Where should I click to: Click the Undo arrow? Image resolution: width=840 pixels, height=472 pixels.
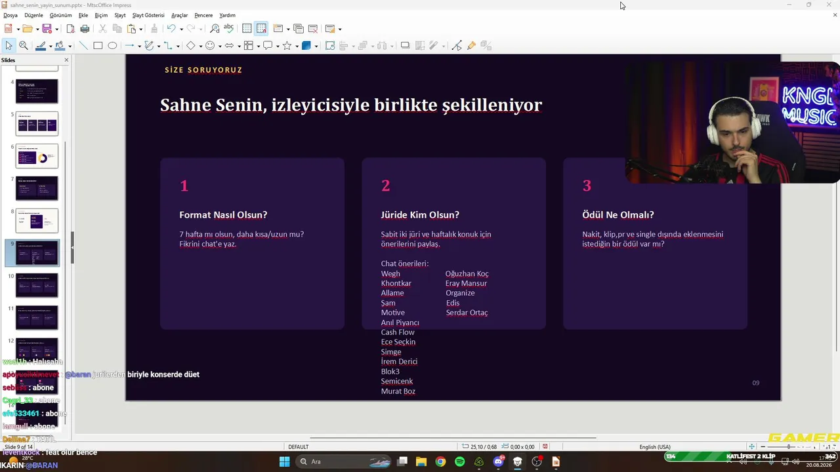coord(171,29)
